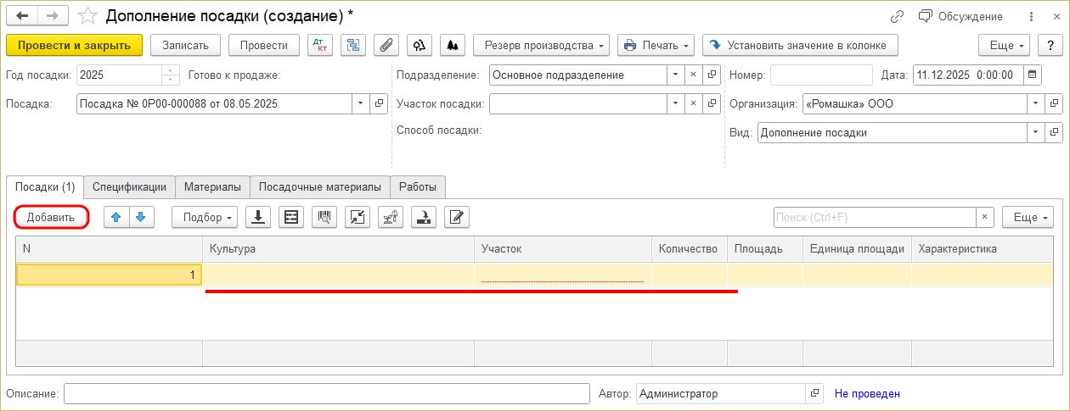Screen dimensions: 1070x411
Task: Open the Подразделение item with its open button
Action: [x=712, y=75]
